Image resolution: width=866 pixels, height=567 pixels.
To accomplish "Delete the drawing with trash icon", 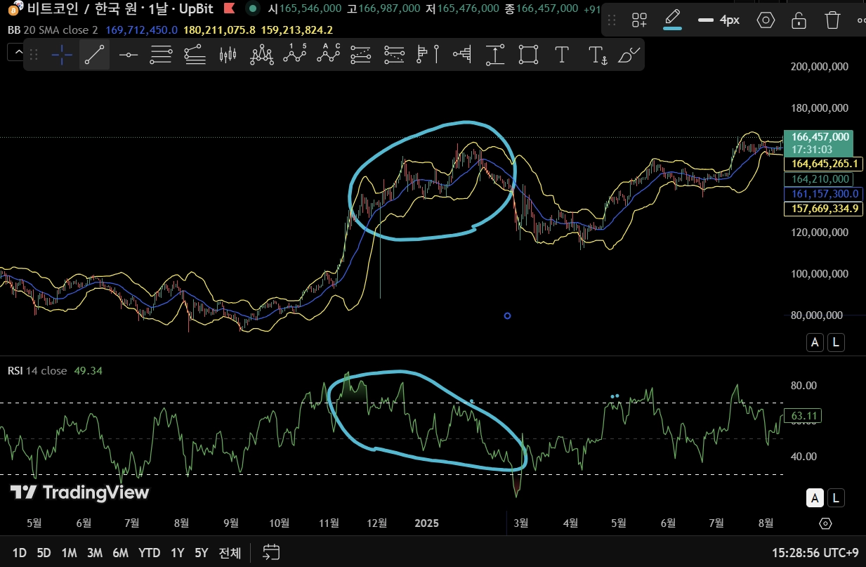I will pos(832,20).
